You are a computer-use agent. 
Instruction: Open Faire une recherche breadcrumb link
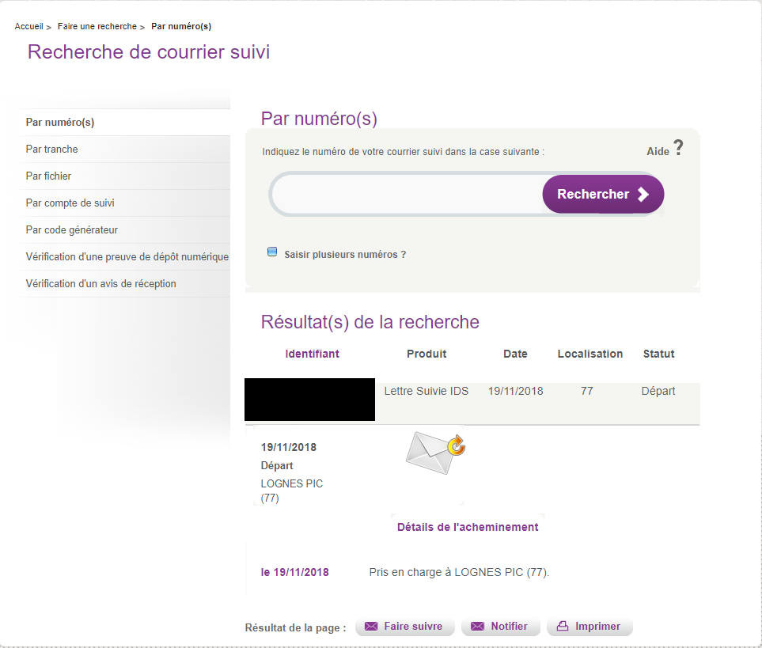[97, 27]
